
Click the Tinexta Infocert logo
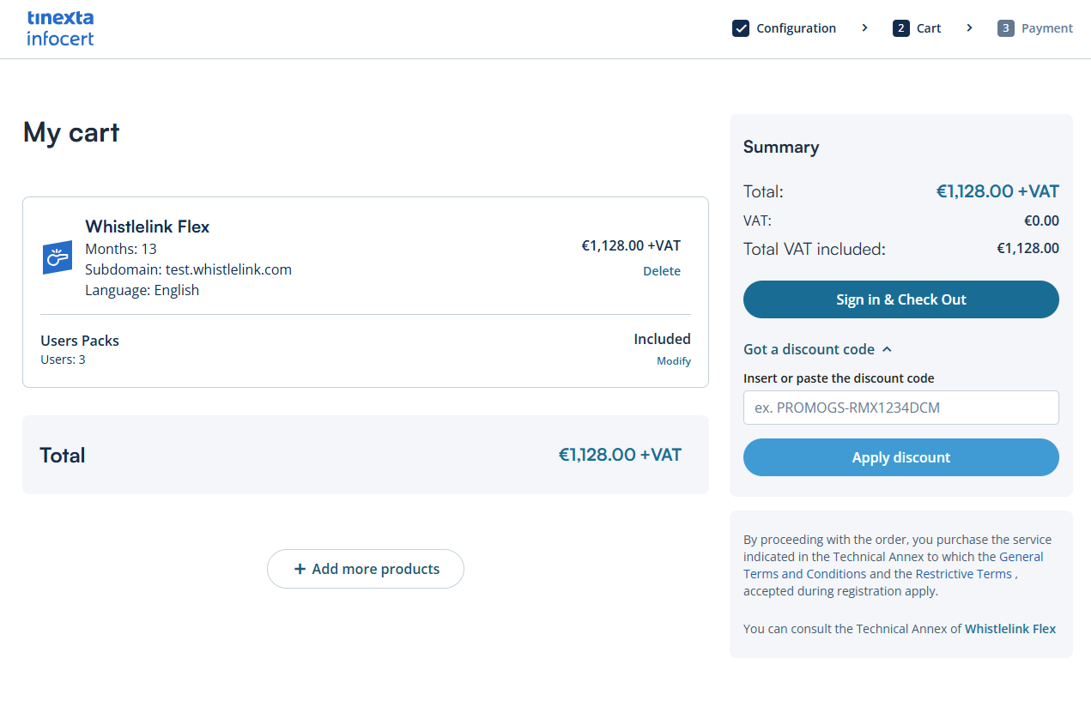coord(60,28)
